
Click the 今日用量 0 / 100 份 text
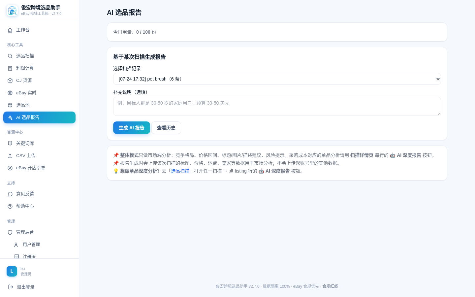point(135,32)
